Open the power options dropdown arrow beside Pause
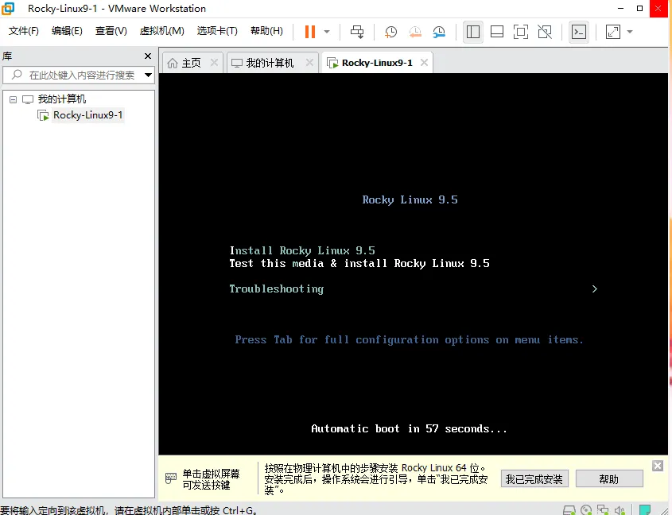The image size is (672, 515). [x=327, y=32]
